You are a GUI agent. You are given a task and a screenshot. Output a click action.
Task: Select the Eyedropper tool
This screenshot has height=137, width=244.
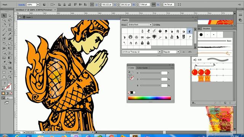4,62
